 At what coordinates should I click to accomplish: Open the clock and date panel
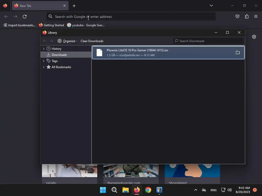[243, 190]
